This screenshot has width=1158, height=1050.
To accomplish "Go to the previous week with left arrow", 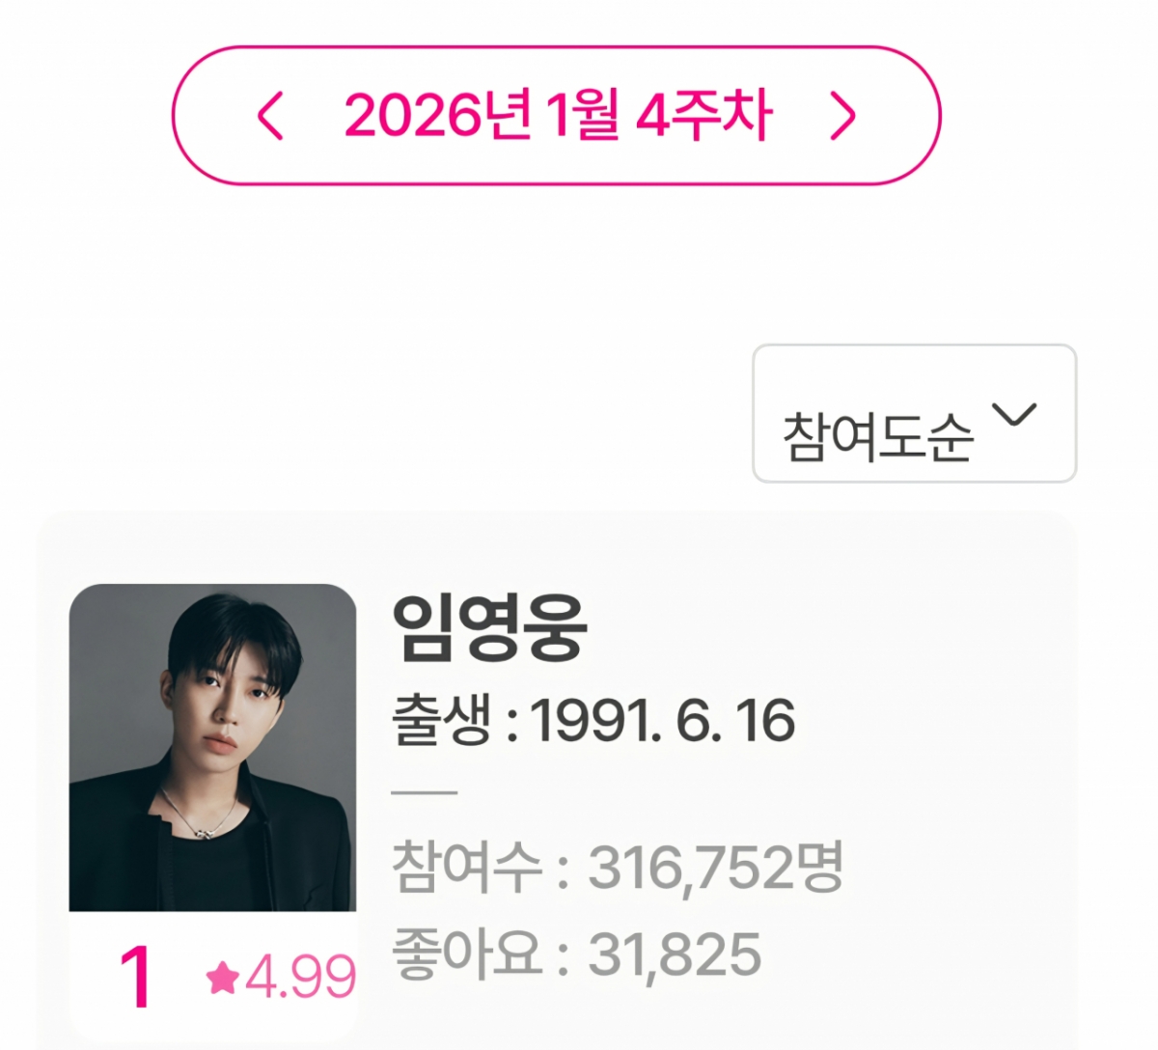I will 271,116.
